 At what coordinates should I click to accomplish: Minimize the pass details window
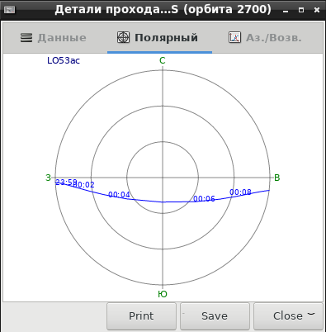(x=286, y=10)
